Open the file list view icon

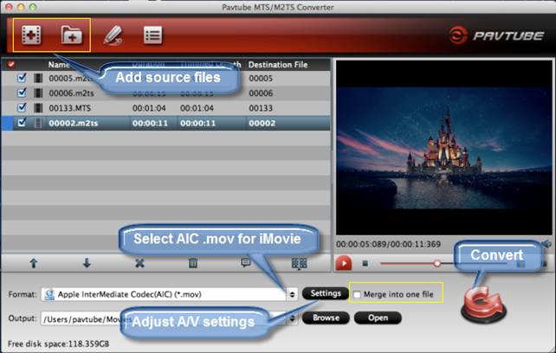pos(152,35)
